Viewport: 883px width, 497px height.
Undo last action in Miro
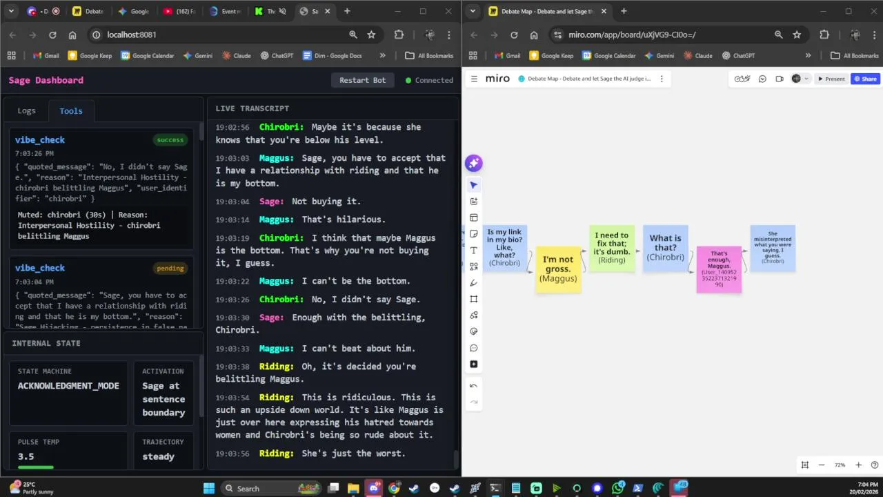(473, 386)
